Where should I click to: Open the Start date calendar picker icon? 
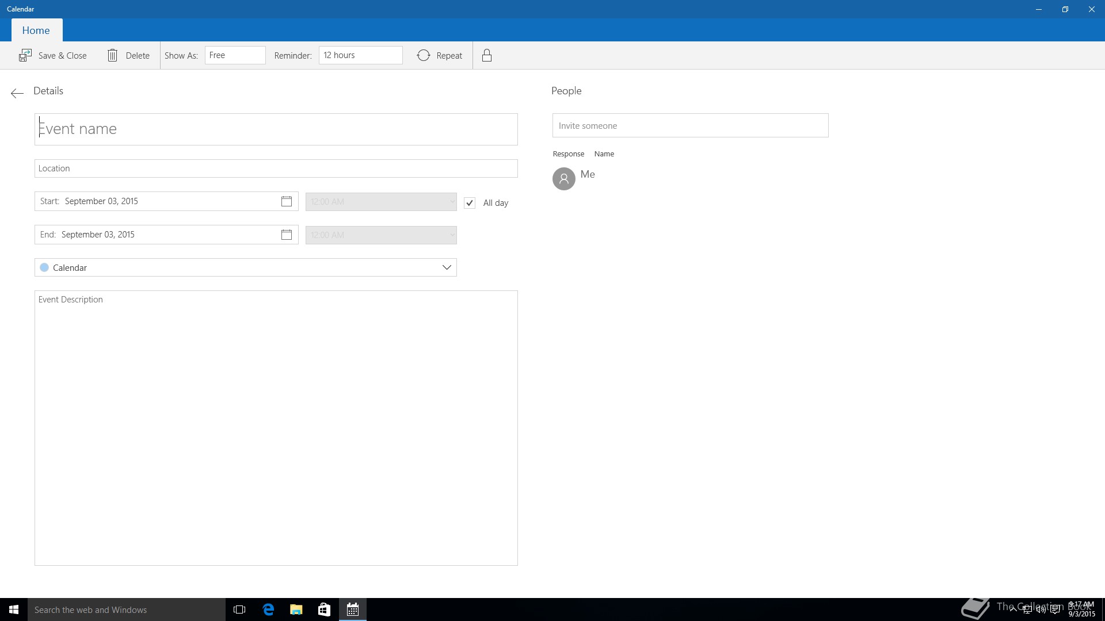coord(287,201)
